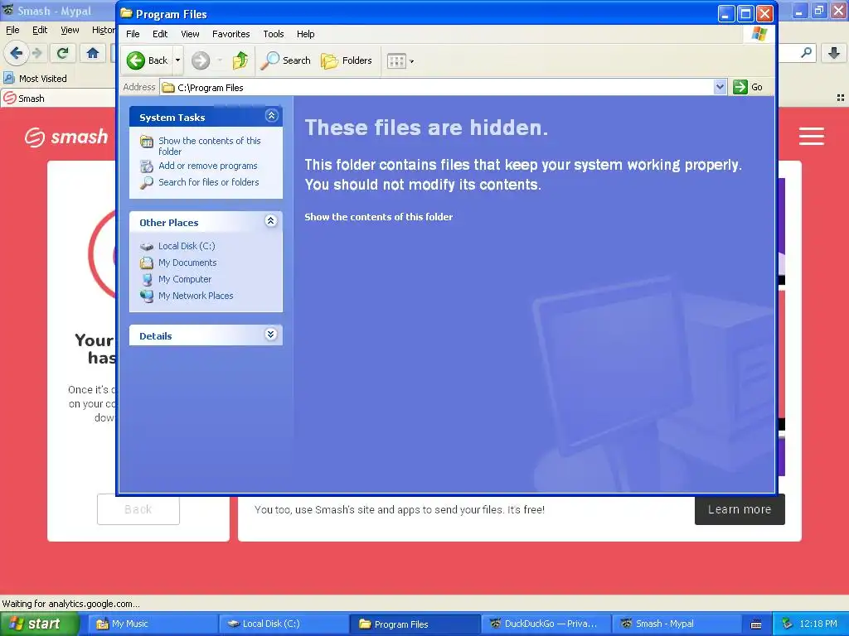
Task: Switch to Local Disk (C:) taskbar item
Action: (x=284, y=624)
